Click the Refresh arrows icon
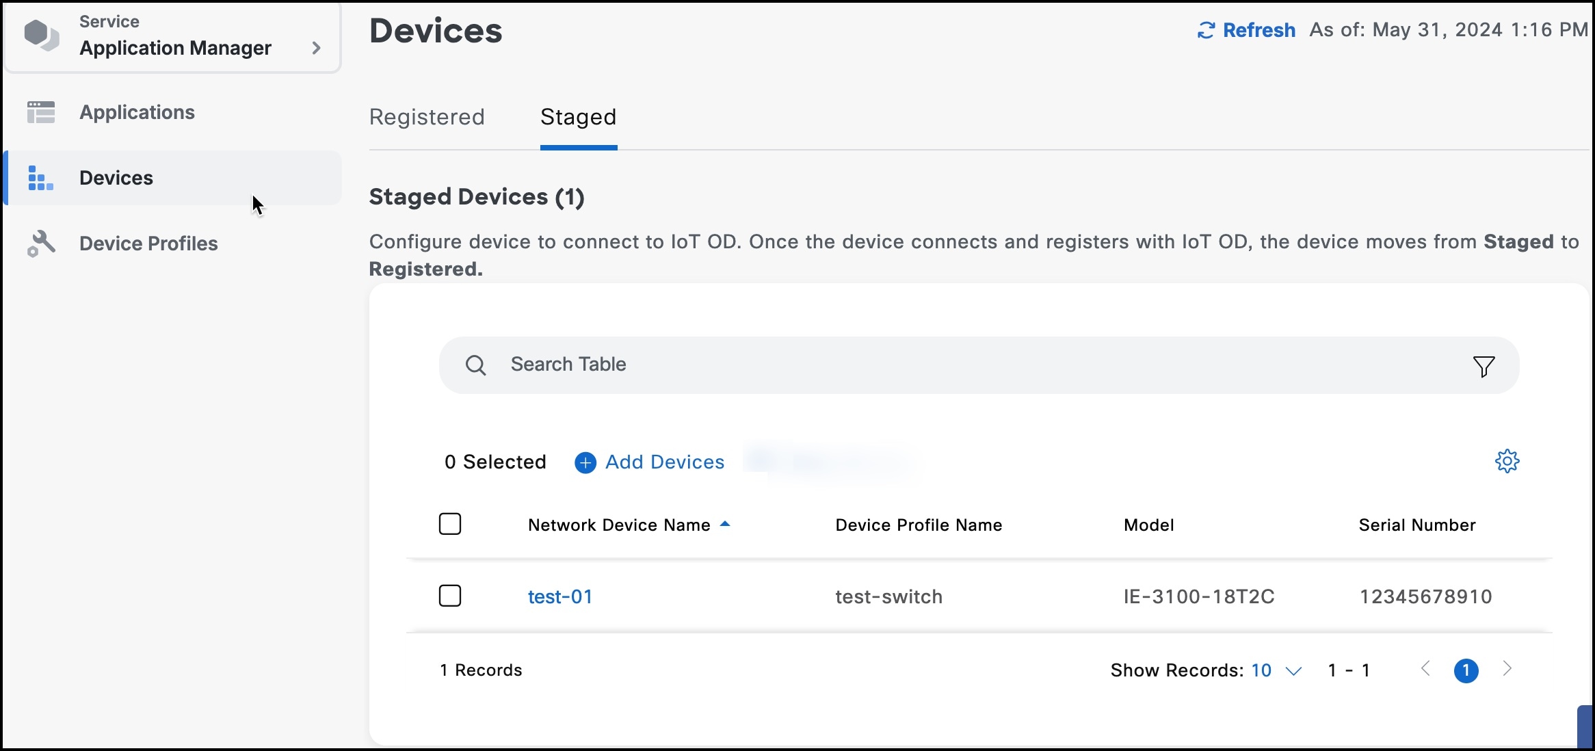 pyautogui.click(x=1206, y=30)
